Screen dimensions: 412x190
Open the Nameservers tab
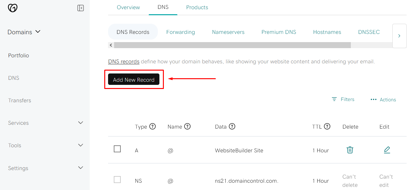(x=228, y=32)
